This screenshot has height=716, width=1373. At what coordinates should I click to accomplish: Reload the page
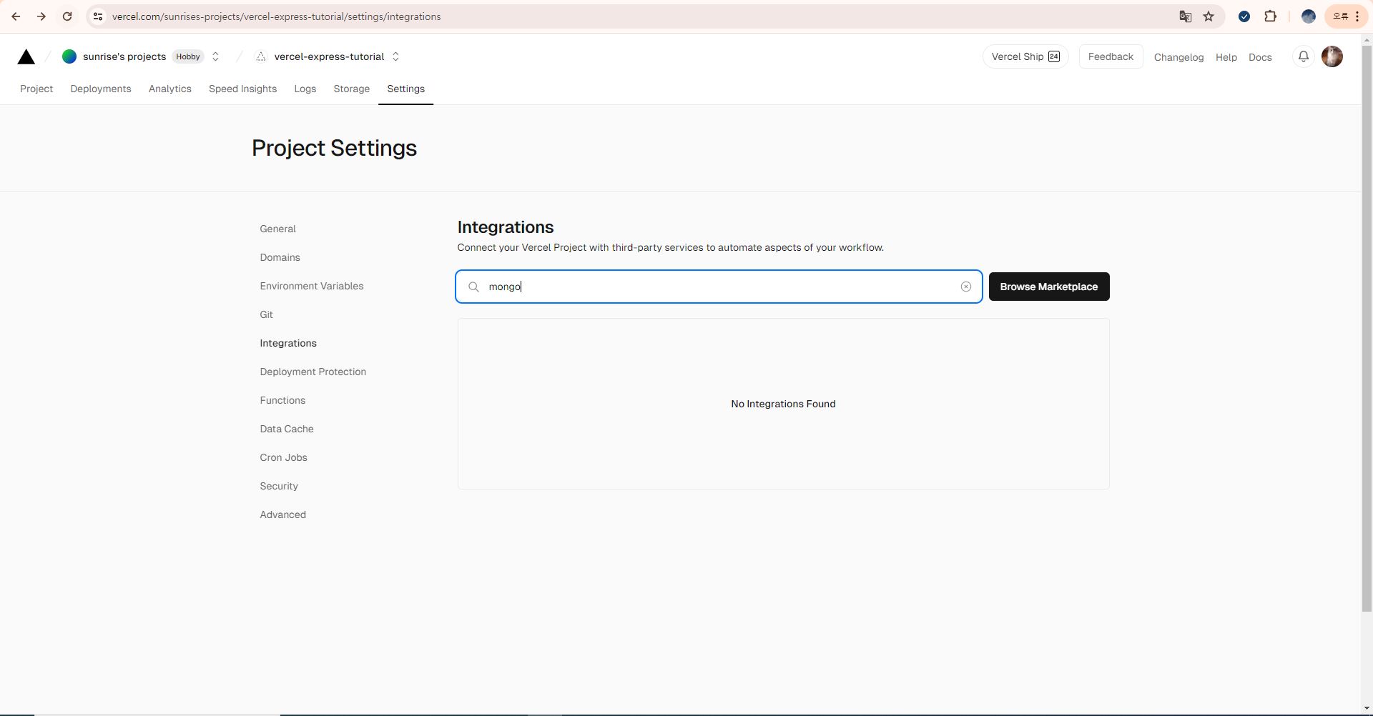(x=67, y=16)
